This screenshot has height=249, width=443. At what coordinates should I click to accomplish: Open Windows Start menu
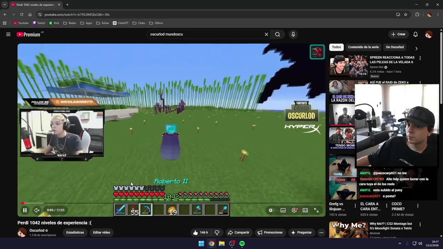201,243
